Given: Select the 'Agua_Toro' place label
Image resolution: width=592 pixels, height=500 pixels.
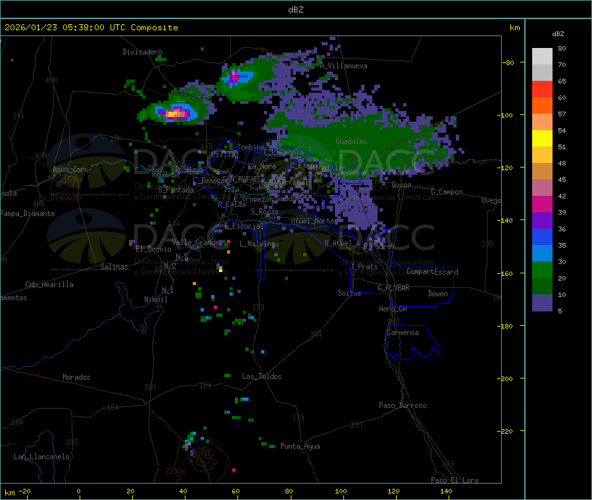Looking at the screenshot, I should 70,170.
